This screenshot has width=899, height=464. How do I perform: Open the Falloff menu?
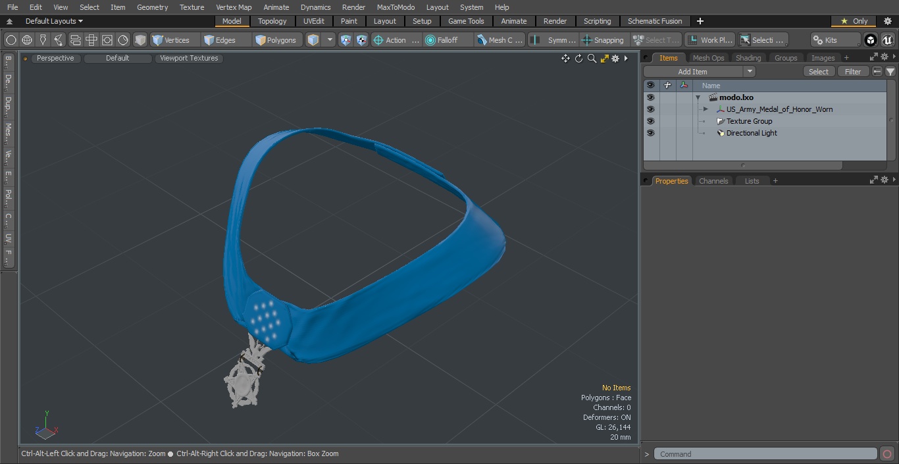(x=448, y=40)
